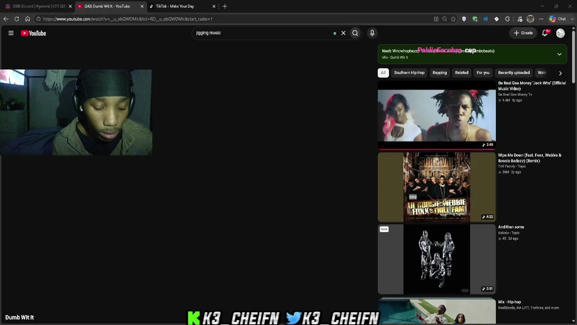Select the Rapping filter chip
The width and height of the screenshot is (577, 325).
440,73
